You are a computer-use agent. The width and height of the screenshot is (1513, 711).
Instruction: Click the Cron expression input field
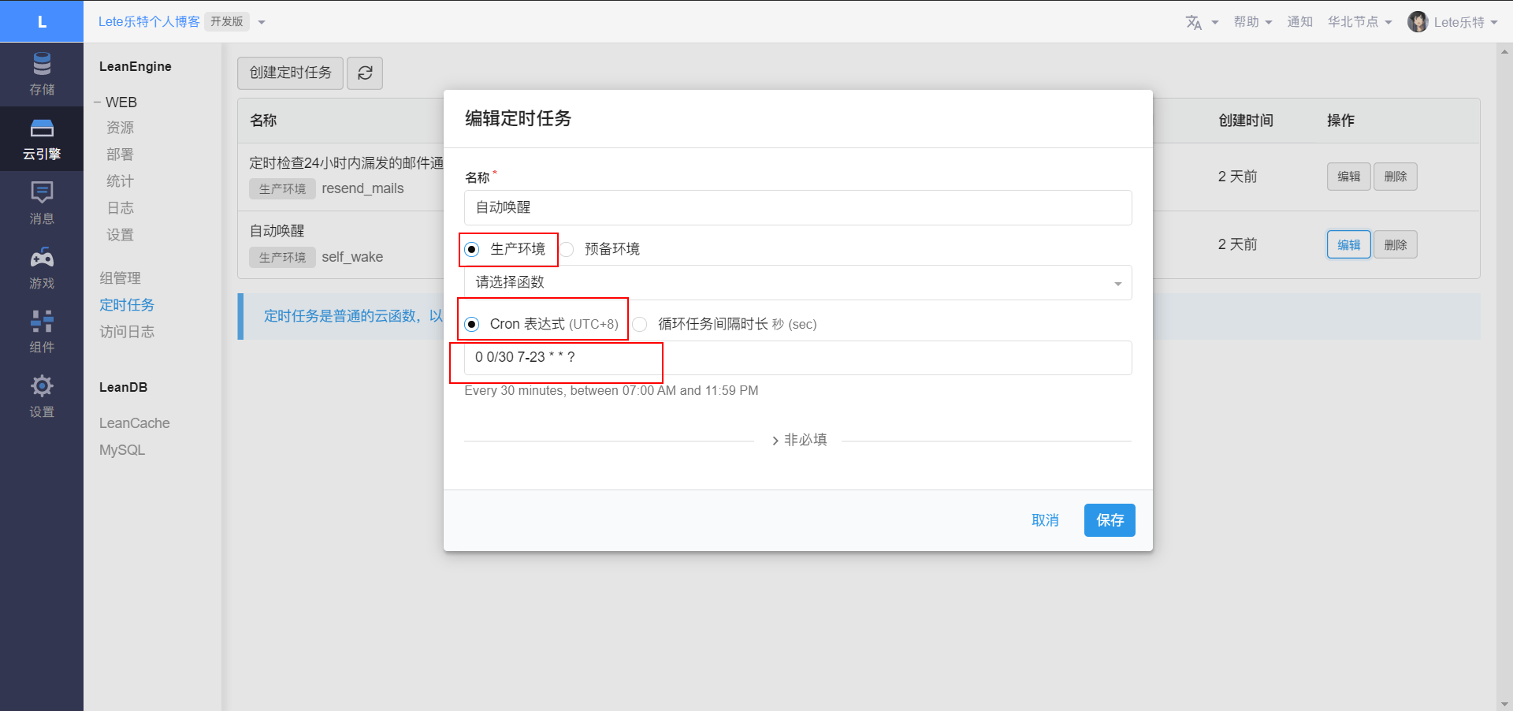point(797,358)
